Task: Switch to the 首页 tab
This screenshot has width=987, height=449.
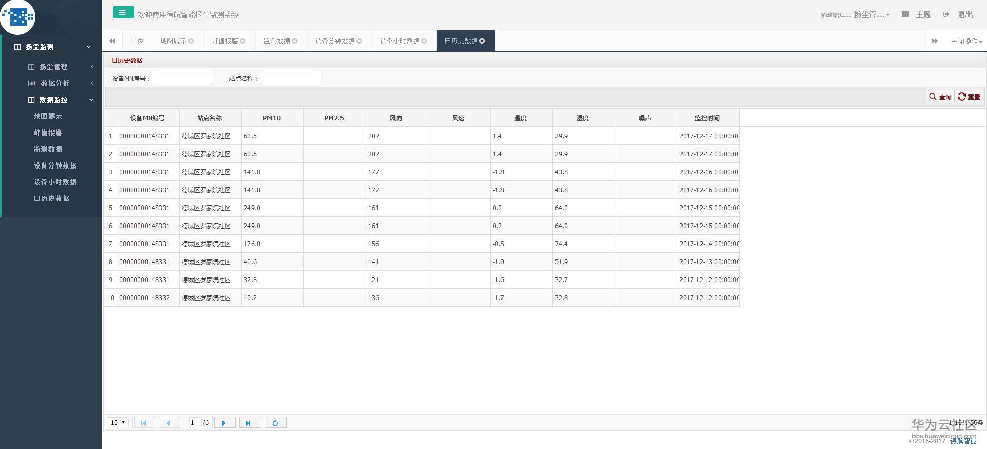Action: (137, 41)
